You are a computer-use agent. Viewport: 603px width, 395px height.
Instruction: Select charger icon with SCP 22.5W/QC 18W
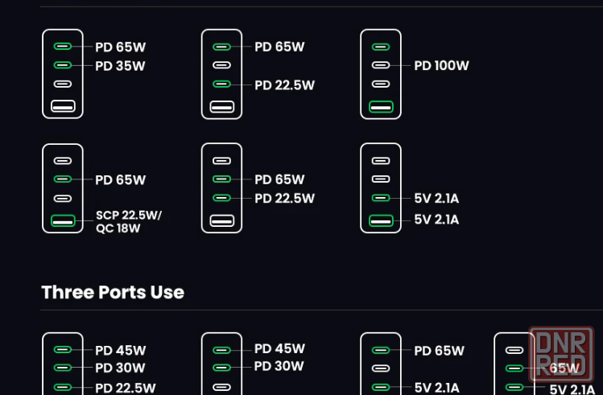(x=63, y=188)
